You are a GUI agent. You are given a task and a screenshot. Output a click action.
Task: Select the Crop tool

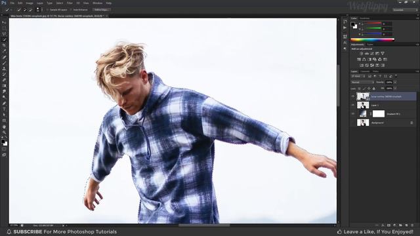tap(4, 45)
